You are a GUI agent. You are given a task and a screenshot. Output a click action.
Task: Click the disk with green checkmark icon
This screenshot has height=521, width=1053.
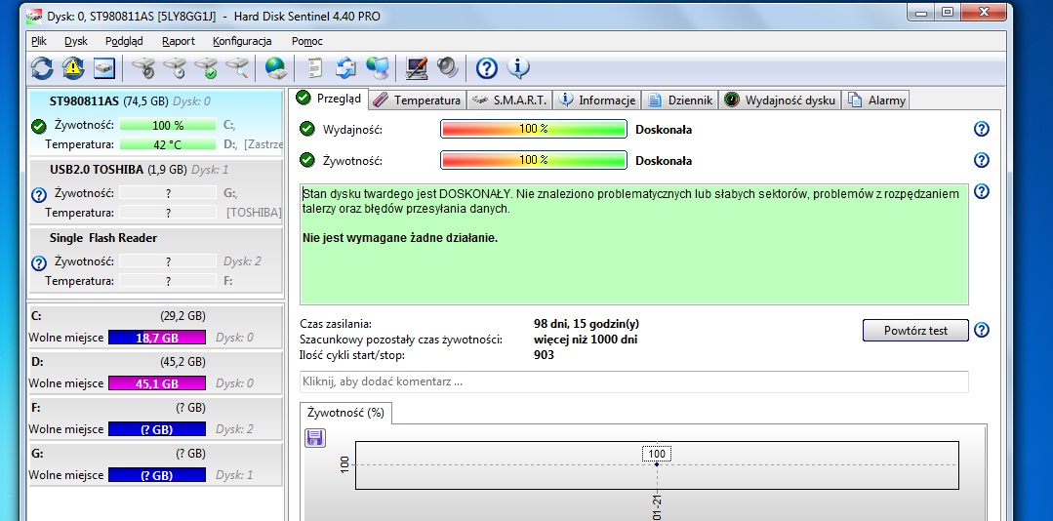[206, 68]
